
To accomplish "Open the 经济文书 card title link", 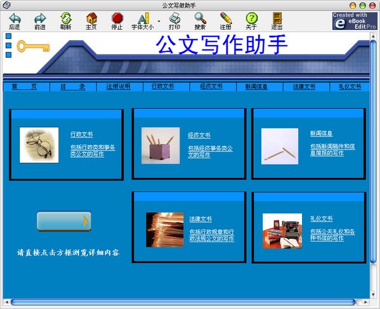I will 199,135.
